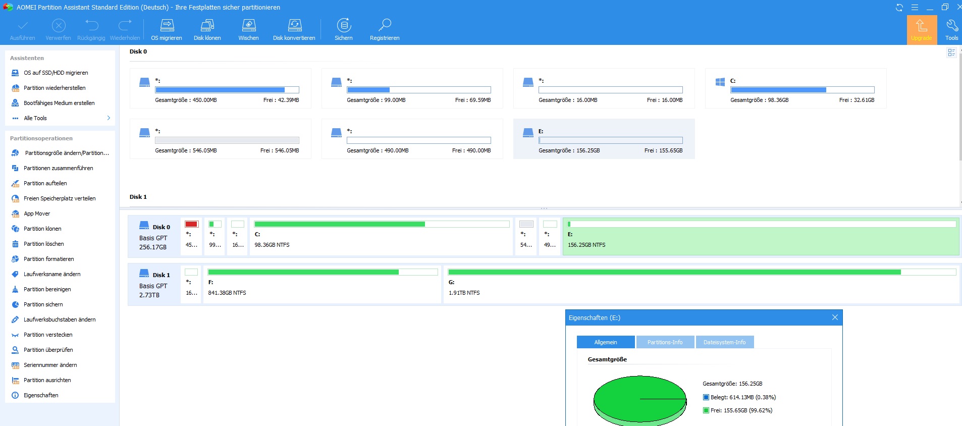Switch to Allgemein tab in Eigenschaften
Image resolution: width=962 pixels, height=426 pixels.
click(x=606, y=342)
